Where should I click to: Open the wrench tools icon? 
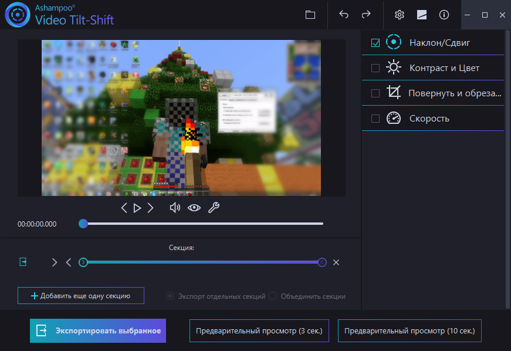pyautogui.click(x=214, y=208)
